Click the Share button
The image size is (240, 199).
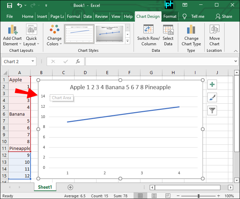pyautogui.click(x=224, y=16)
